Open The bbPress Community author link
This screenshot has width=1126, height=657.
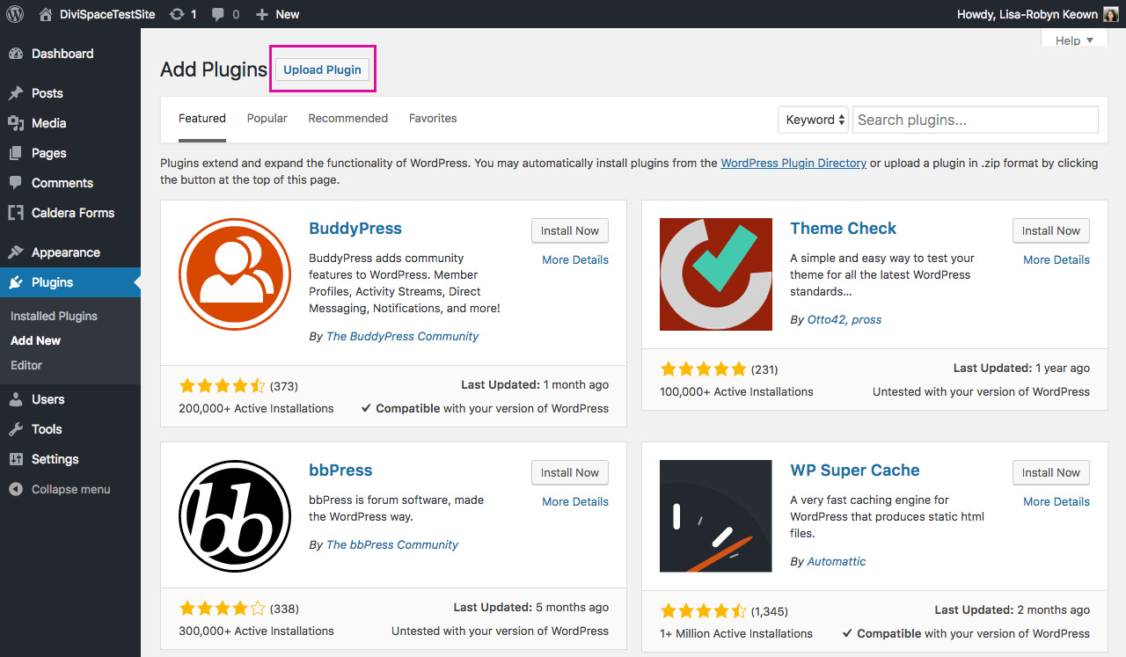[x=392, y=544]
